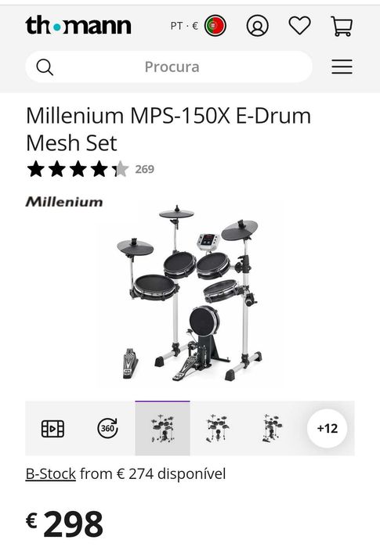The width and height of the screenshot is (380, 547).
Task: Open the 360 degree view icon
Action: pyautogui.click(x=107, y=428)
